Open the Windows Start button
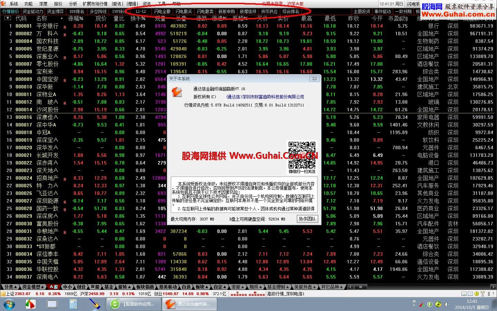Screen dimensions: 497x311 [x=9, y=304]
